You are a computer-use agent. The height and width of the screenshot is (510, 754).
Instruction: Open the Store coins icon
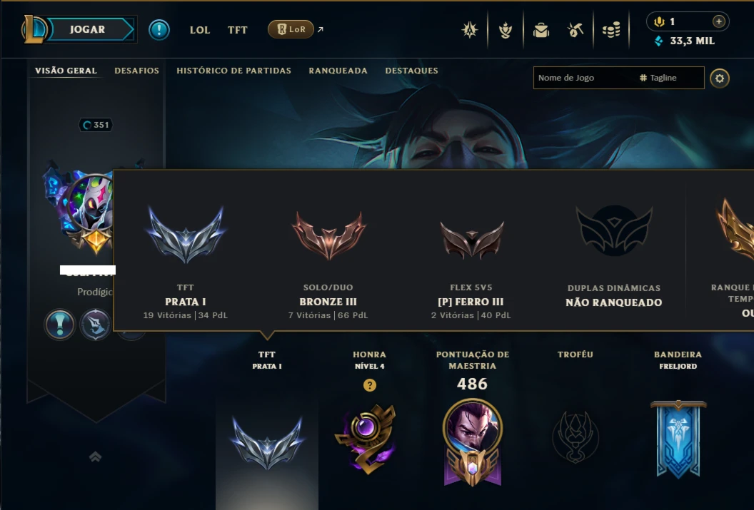(x=611, y=30)
